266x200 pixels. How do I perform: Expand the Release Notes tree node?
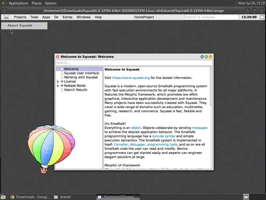(58, 86)
